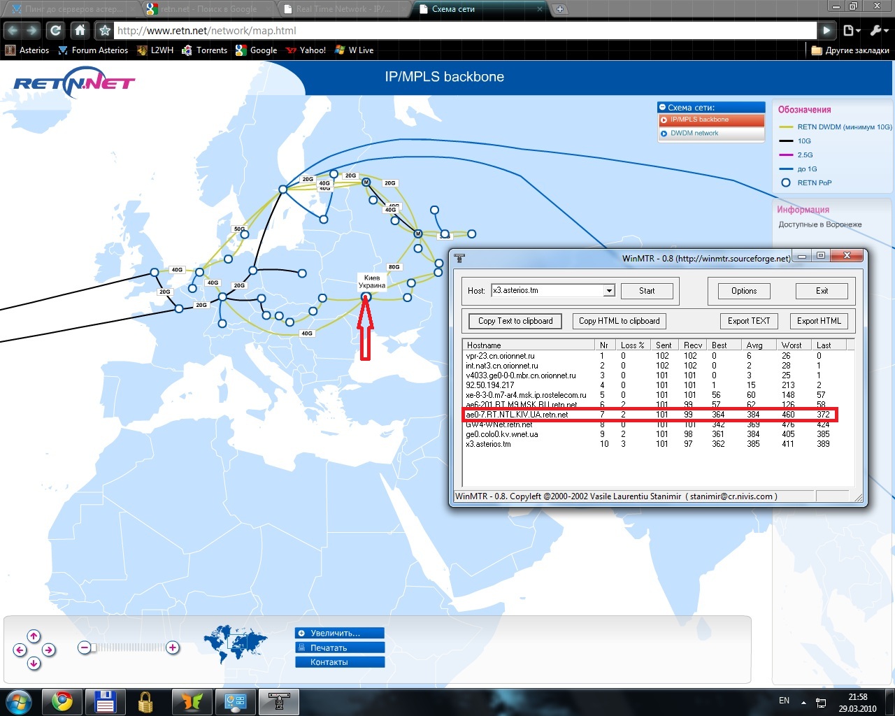Open the Windows Start orb

click(19, 701)
